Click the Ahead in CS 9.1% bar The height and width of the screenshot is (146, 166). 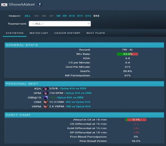coord(136,120)
